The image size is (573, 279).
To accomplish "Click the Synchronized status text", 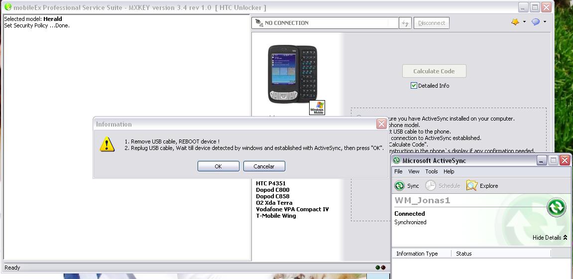I will pos(410,222).
